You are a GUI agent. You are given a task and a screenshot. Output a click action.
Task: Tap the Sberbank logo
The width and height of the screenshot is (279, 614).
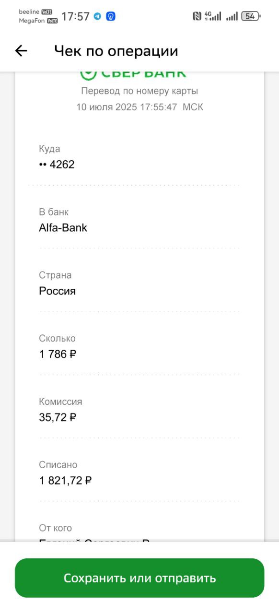133,74
